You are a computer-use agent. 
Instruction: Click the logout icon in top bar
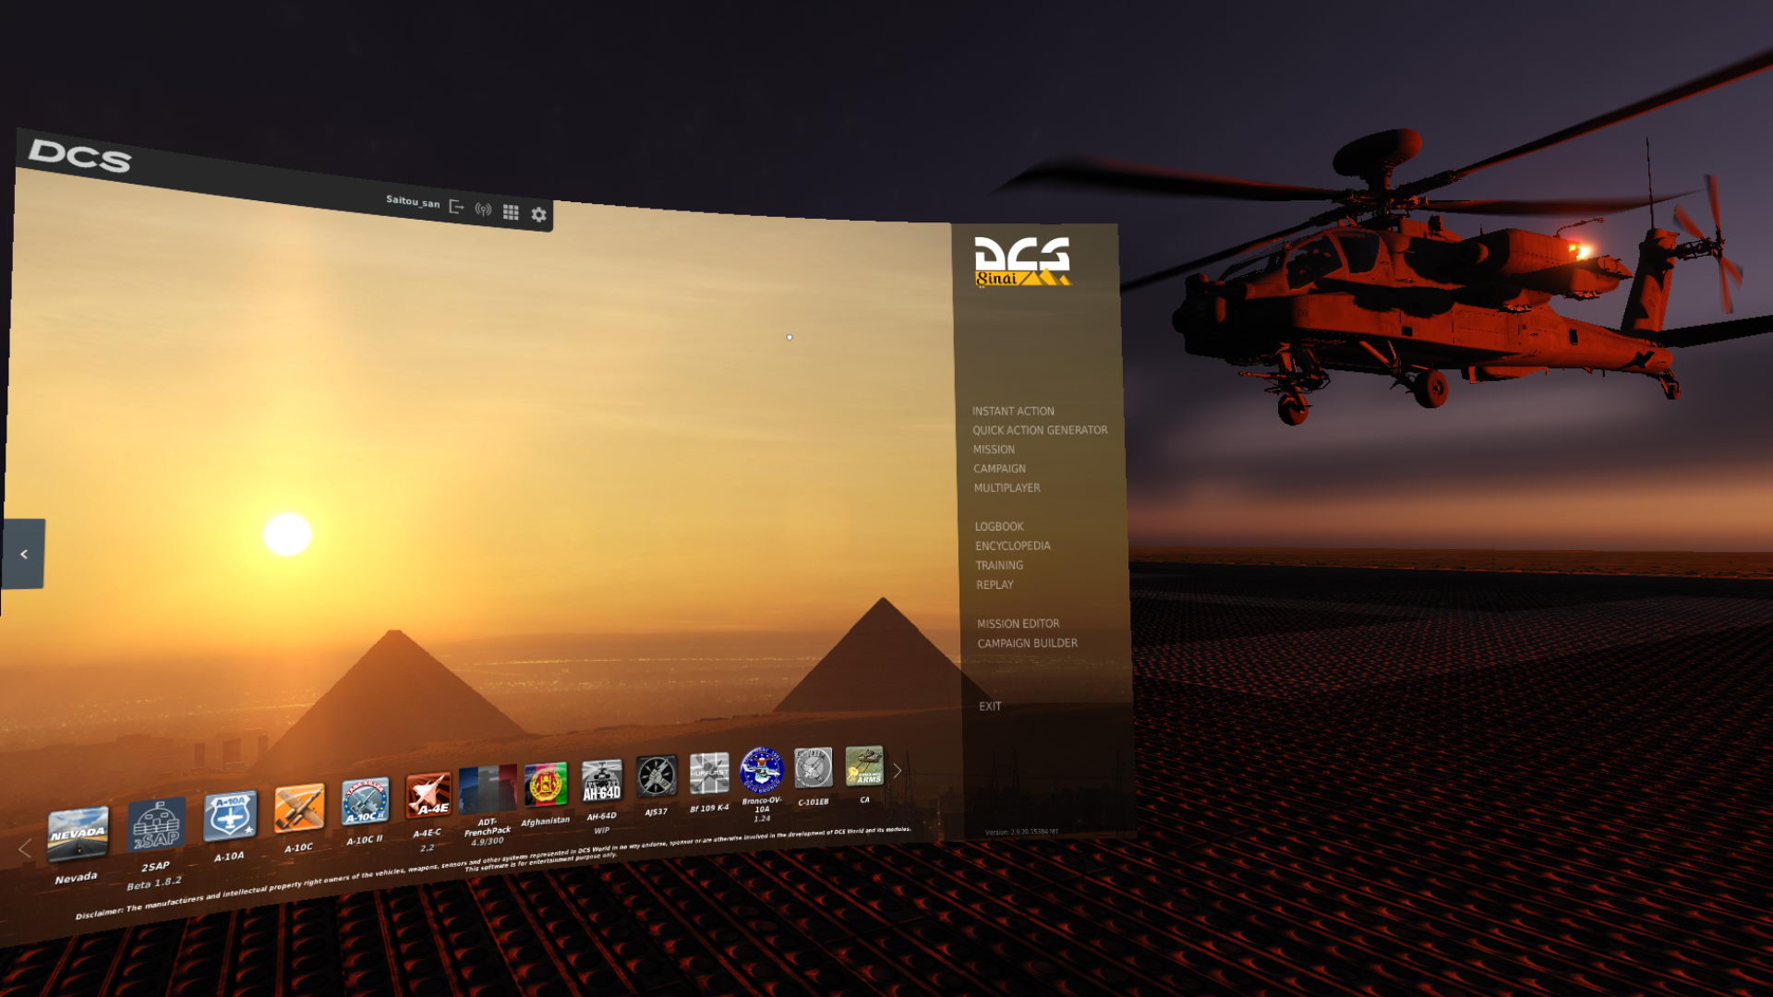pos(456,207)
